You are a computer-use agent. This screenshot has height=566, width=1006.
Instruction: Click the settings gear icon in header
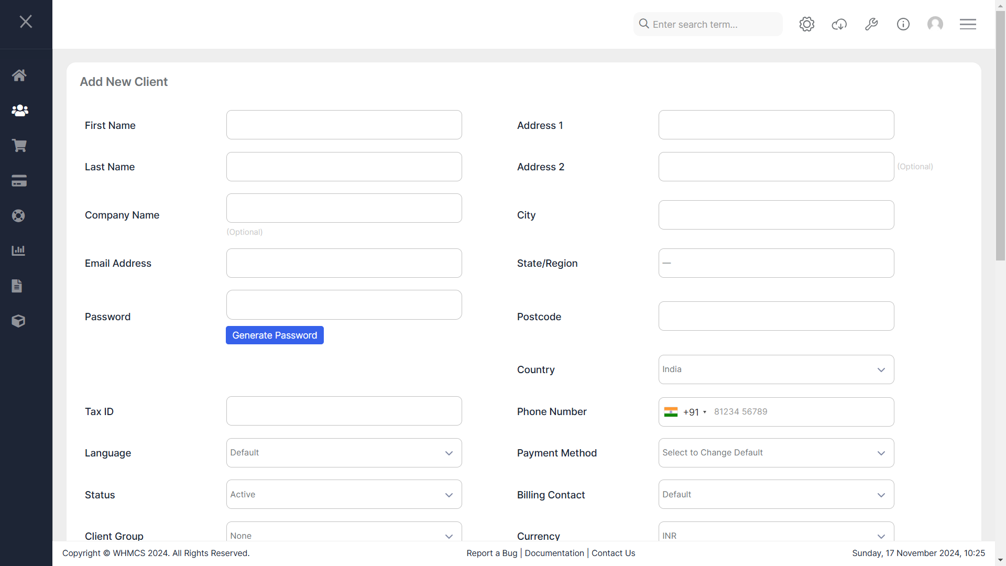(807, 24)
